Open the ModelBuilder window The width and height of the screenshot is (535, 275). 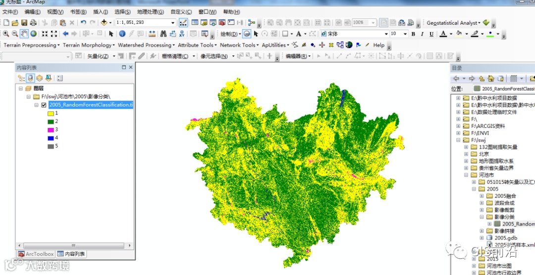click(x=252, y=22)
